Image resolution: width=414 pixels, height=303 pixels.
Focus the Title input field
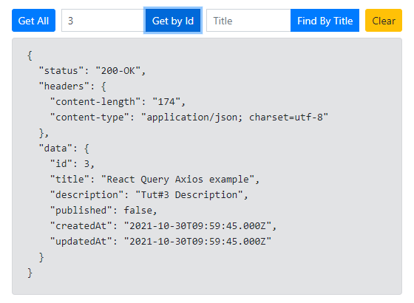point(248,21)
